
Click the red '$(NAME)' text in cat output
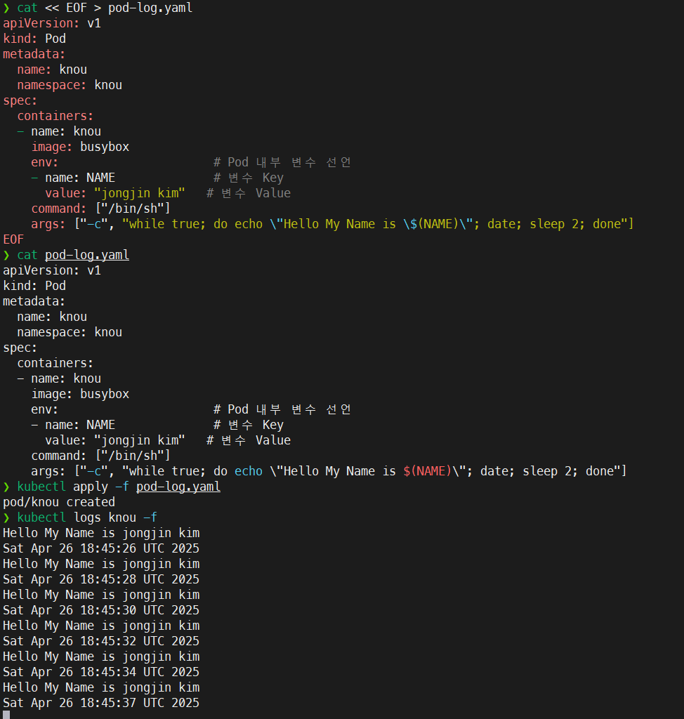point(428,471)
